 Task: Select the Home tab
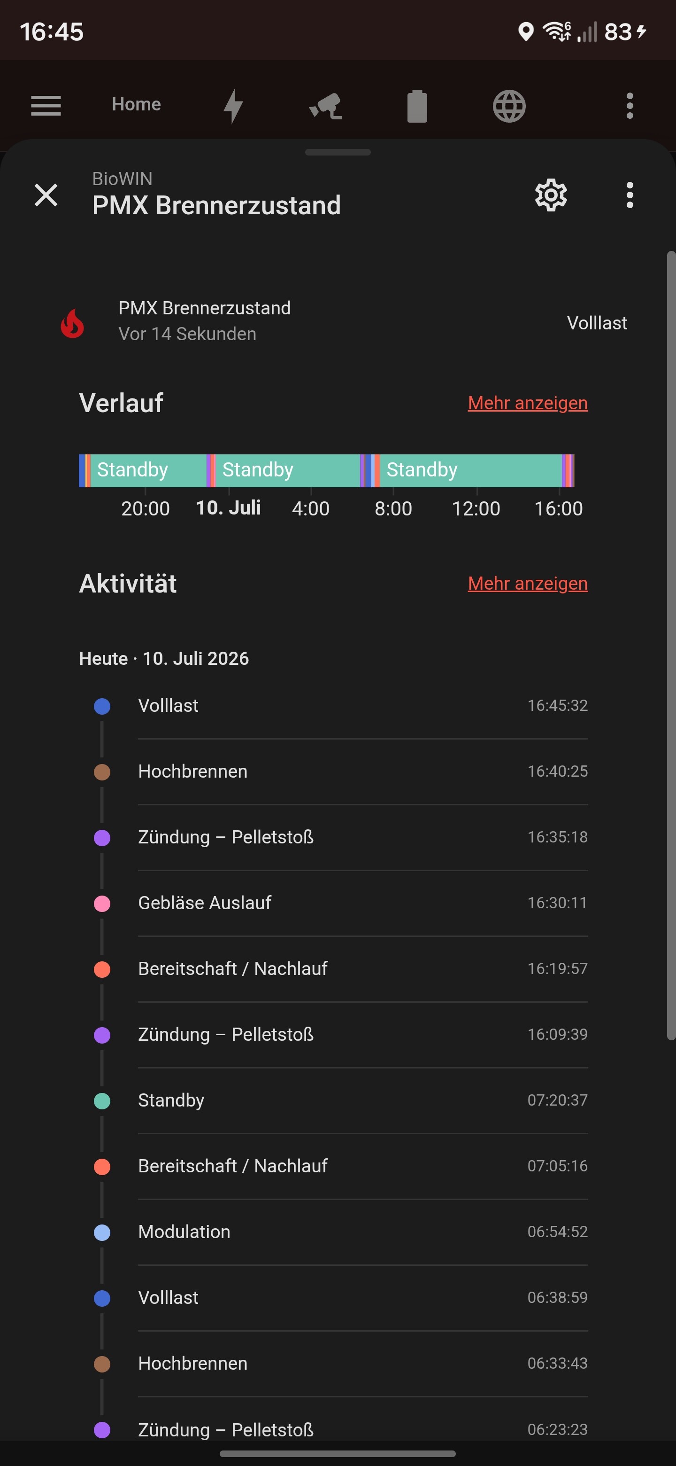pyautogui.click(x=137, y=105)
